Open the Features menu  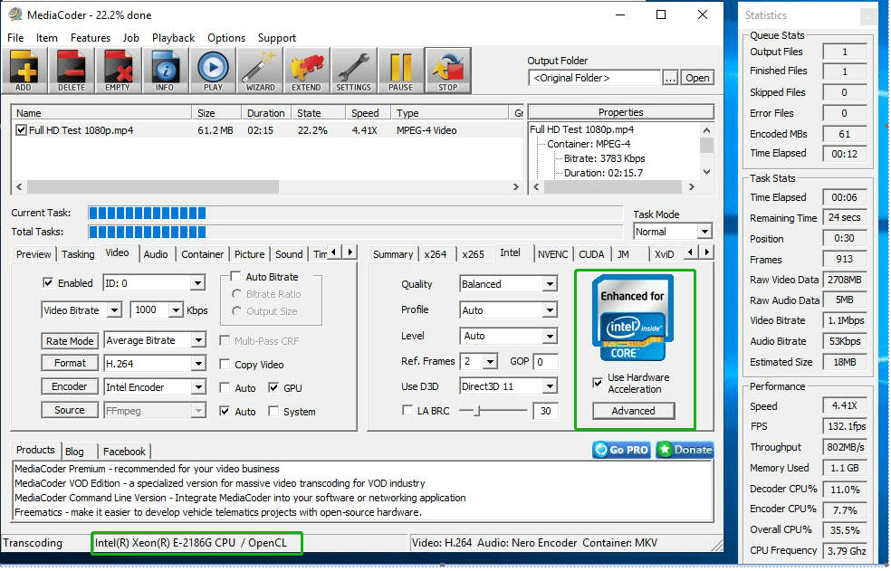pos(91,38)
